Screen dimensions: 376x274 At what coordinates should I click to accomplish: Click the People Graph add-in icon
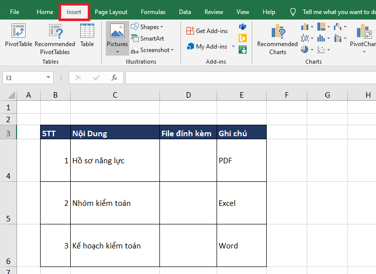tap(243, 49)
